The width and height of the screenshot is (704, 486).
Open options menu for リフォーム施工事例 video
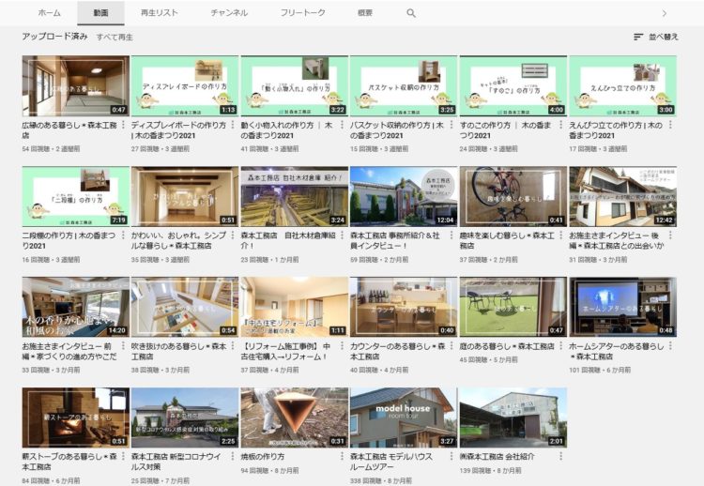(x=342, y=346)
